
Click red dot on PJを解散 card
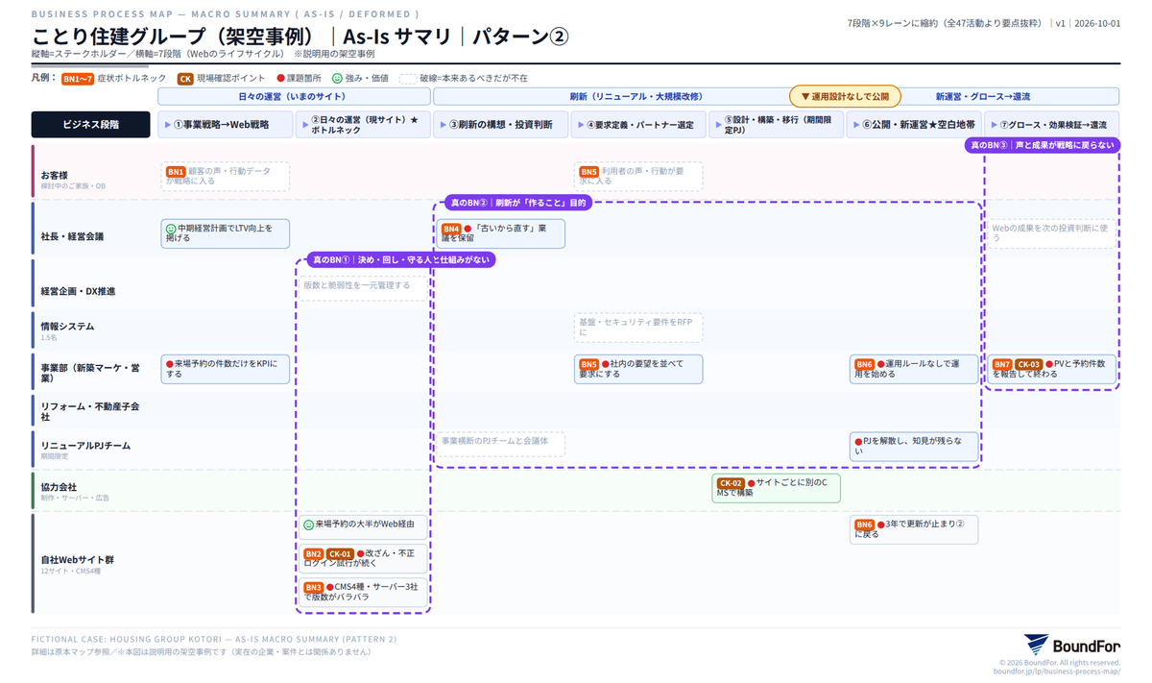[x=858, y=442]
